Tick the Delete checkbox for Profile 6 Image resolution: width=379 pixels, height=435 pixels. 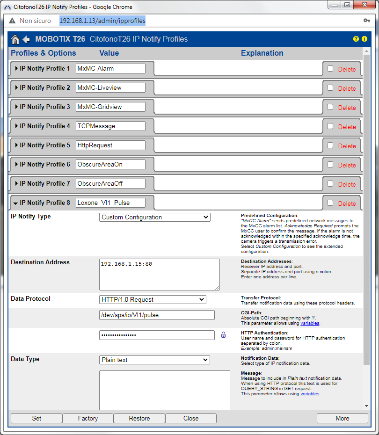tap(330, 164)
